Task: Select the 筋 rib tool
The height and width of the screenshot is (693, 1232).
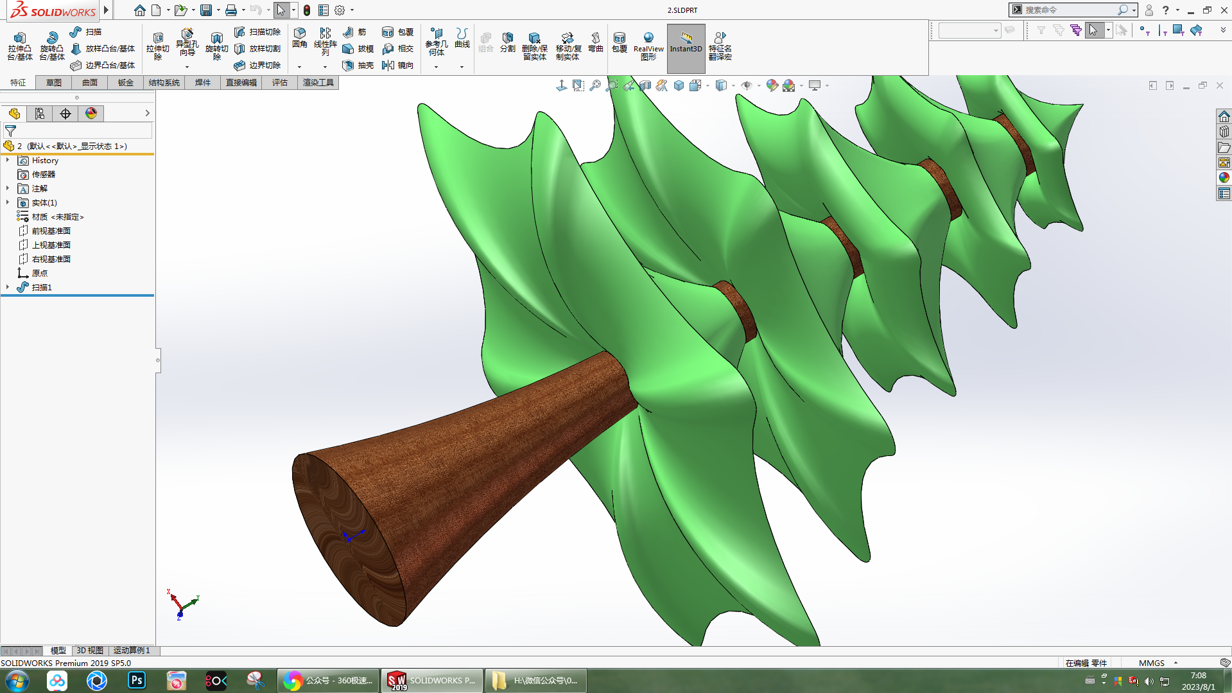Action: 354,31
